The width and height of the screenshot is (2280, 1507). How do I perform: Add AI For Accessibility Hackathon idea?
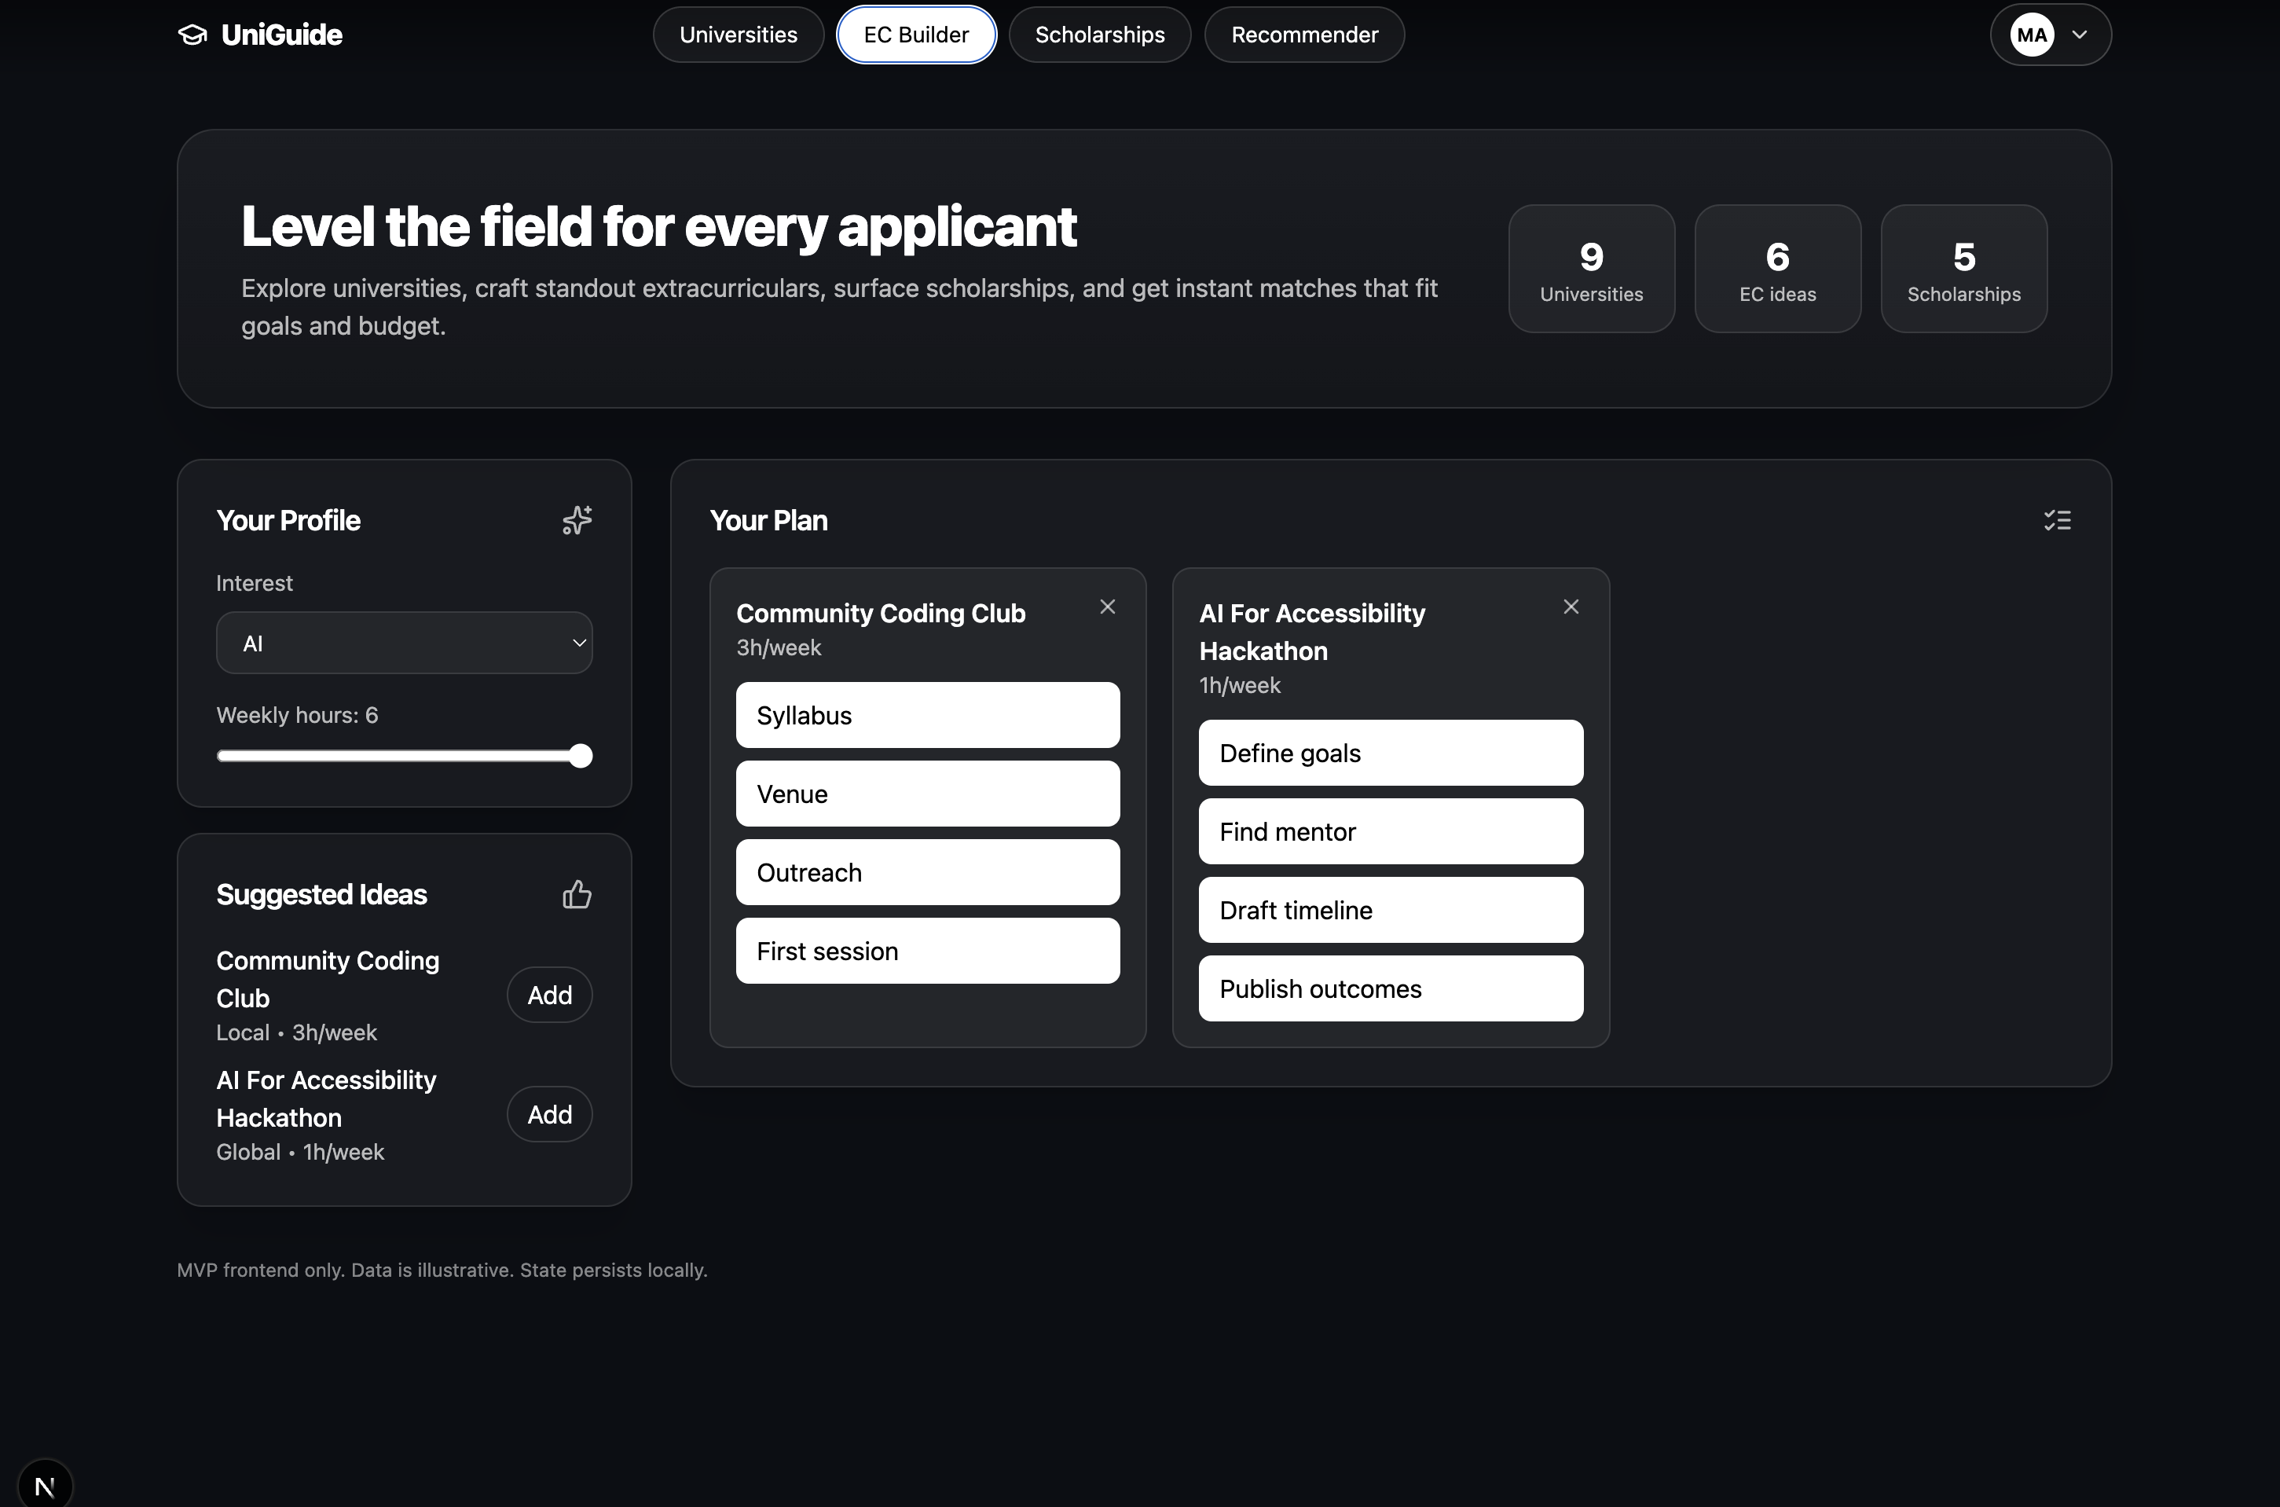[x=548, y=1114]
